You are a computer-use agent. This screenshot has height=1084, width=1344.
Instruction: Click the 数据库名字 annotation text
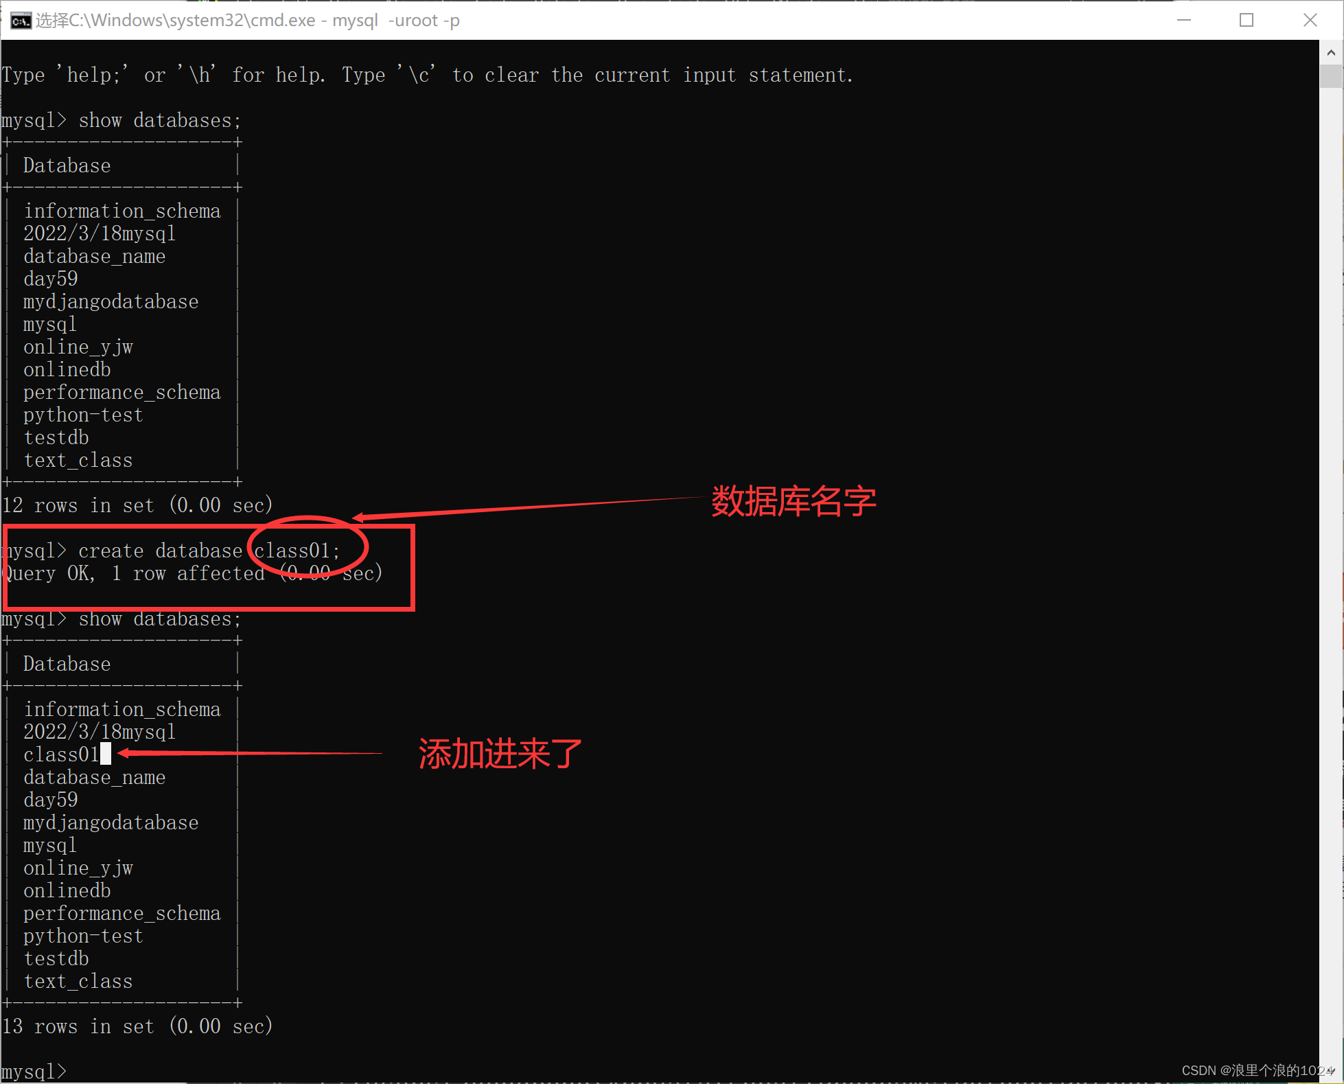pyautogui.click(x=793, y=502)
